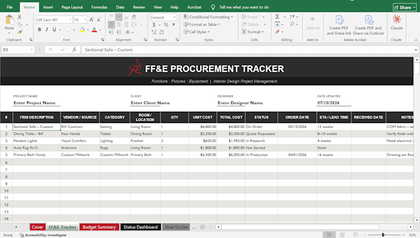Click the Borders icon
Screen dimensions: 420x238
click(69, 30)
